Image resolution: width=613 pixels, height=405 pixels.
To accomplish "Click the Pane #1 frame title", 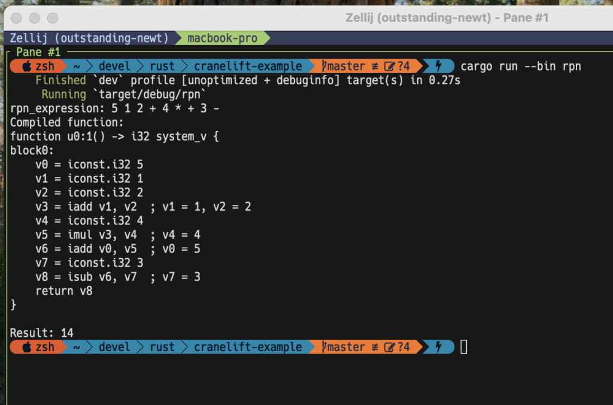I will (x=38, y=52).
